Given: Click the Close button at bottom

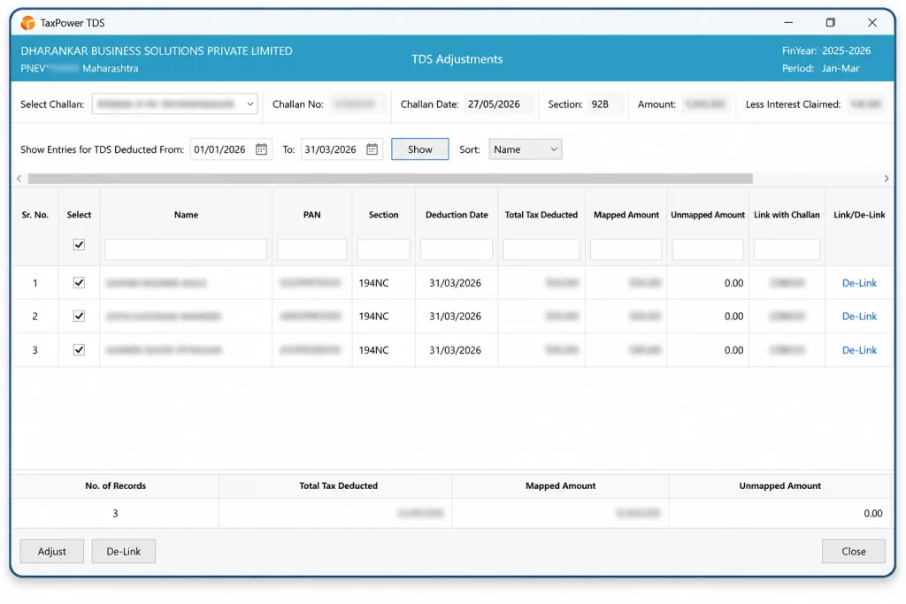Looking at the screenshot, I should pos(854,552).
